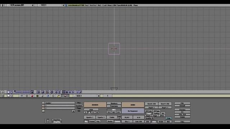Click Blender logo icon in top header
The width and height of the screenshot is (230, 129).
click(x=66, y=5)
